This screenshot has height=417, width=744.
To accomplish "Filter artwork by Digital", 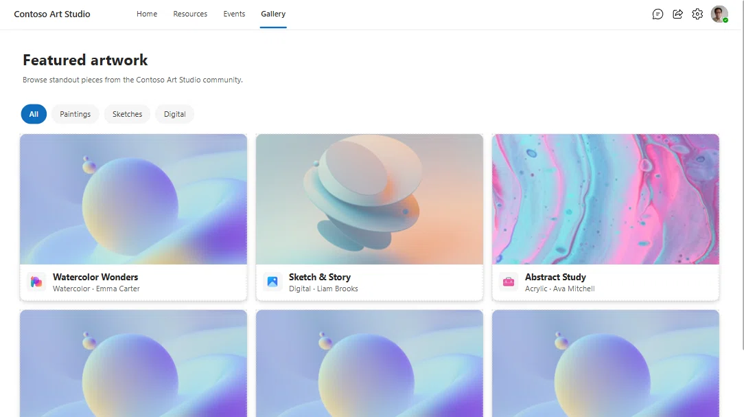I will click(x=174, y=114).
